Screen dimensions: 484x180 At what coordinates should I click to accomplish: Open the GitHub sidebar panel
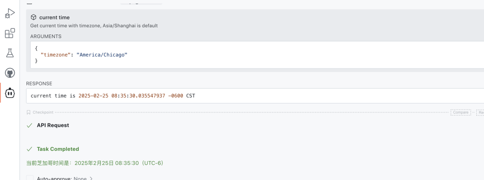coord(9,73)
